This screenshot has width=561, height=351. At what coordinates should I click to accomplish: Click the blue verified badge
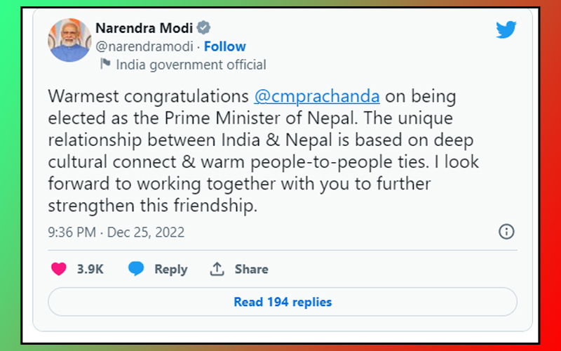pyautogui.click(x=203, y=29)
